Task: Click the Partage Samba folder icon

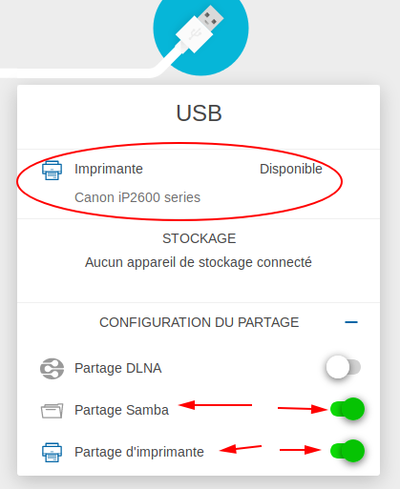Action: [52, 411]
